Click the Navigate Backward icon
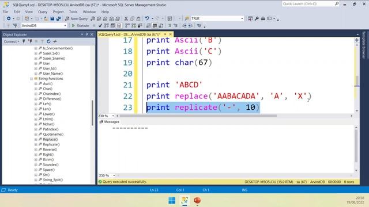Image resolution: width=369 pixels, height=207 pixels. (9, 18)
